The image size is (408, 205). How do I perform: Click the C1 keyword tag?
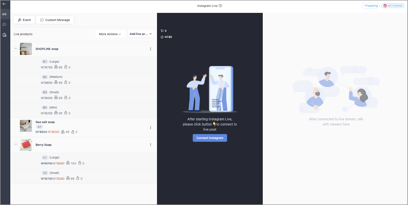coord(45,158)
